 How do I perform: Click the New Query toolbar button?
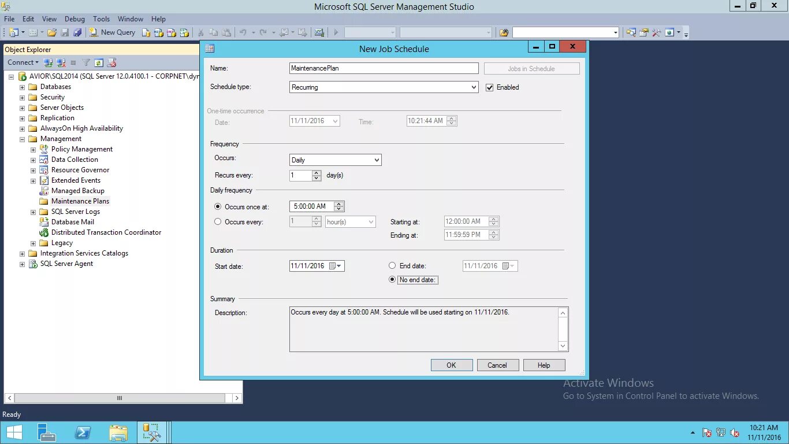click(x=112, y=32)
